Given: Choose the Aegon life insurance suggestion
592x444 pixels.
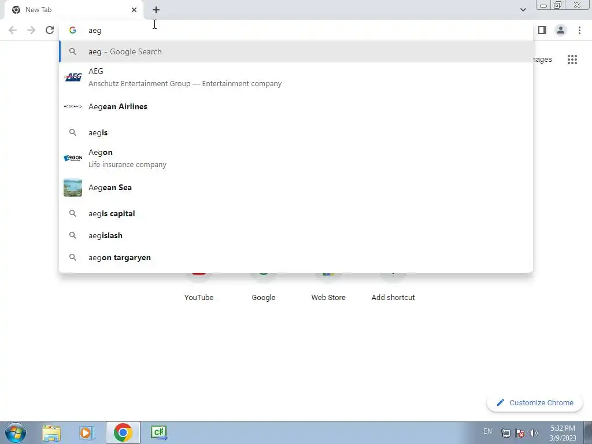Looking at the screenshot, I should pos(296,158).
